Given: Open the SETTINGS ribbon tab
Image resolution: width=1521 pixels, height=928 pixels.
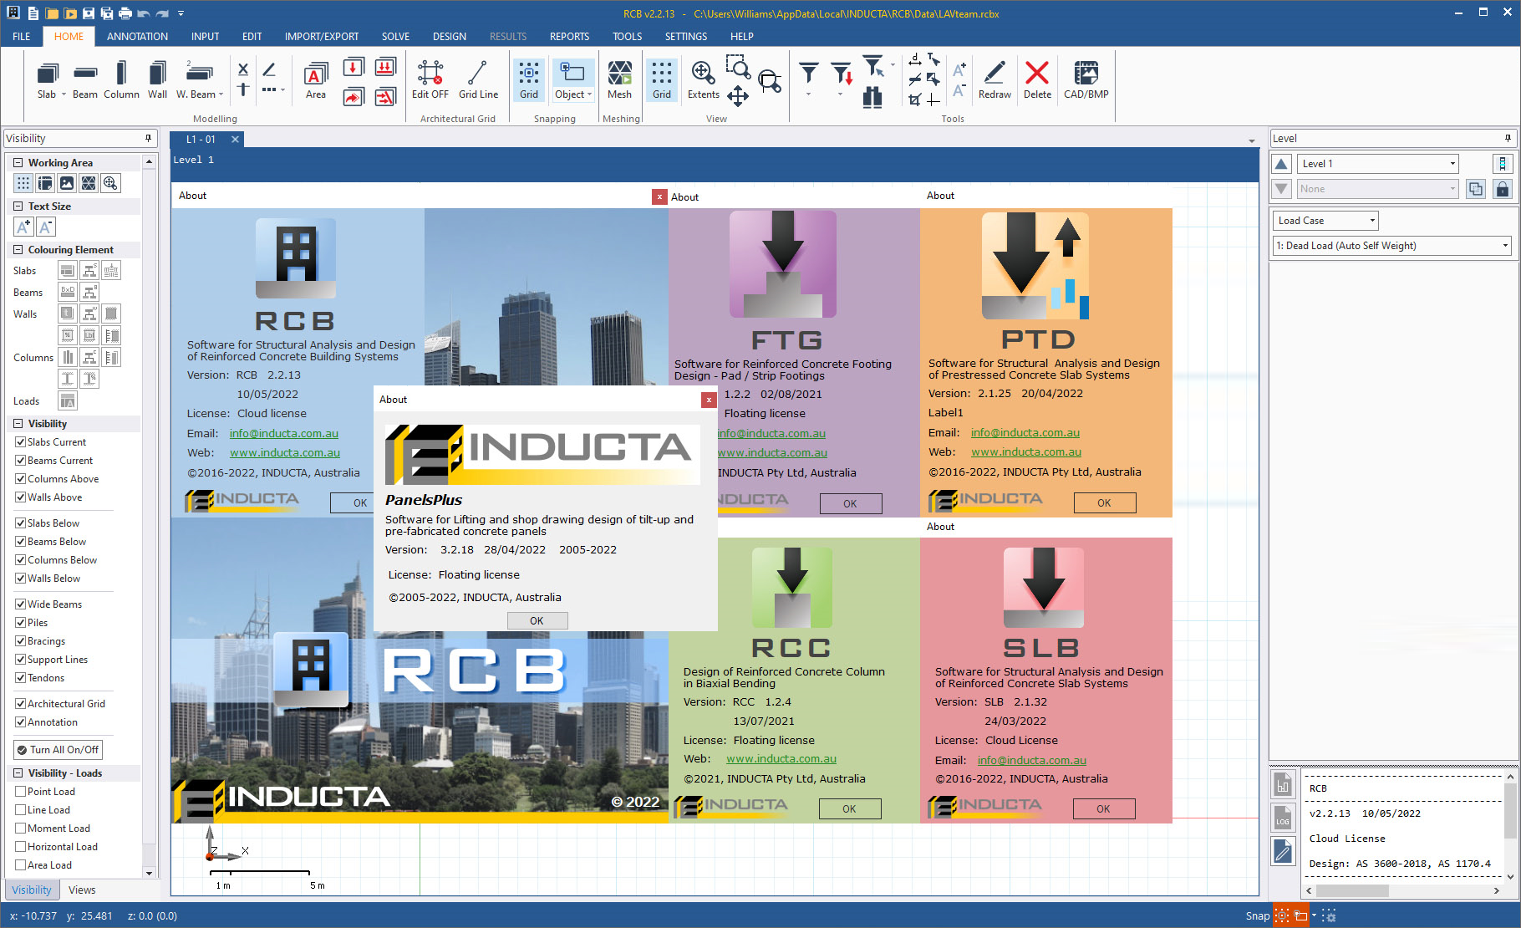Looking at the screenshot, I should point(686,37).
